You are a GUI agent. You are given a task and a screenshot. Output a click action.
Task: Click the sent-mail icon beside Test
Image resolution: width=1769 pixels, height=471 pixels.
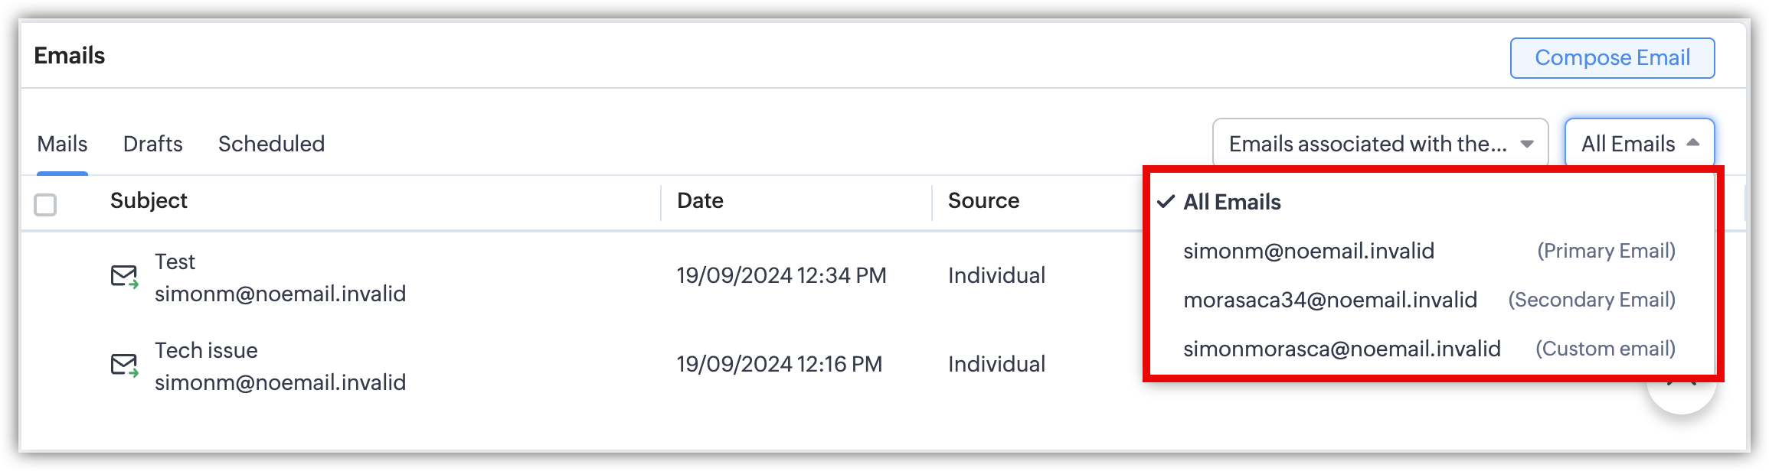pyautogui.click(x=124, y=277)
